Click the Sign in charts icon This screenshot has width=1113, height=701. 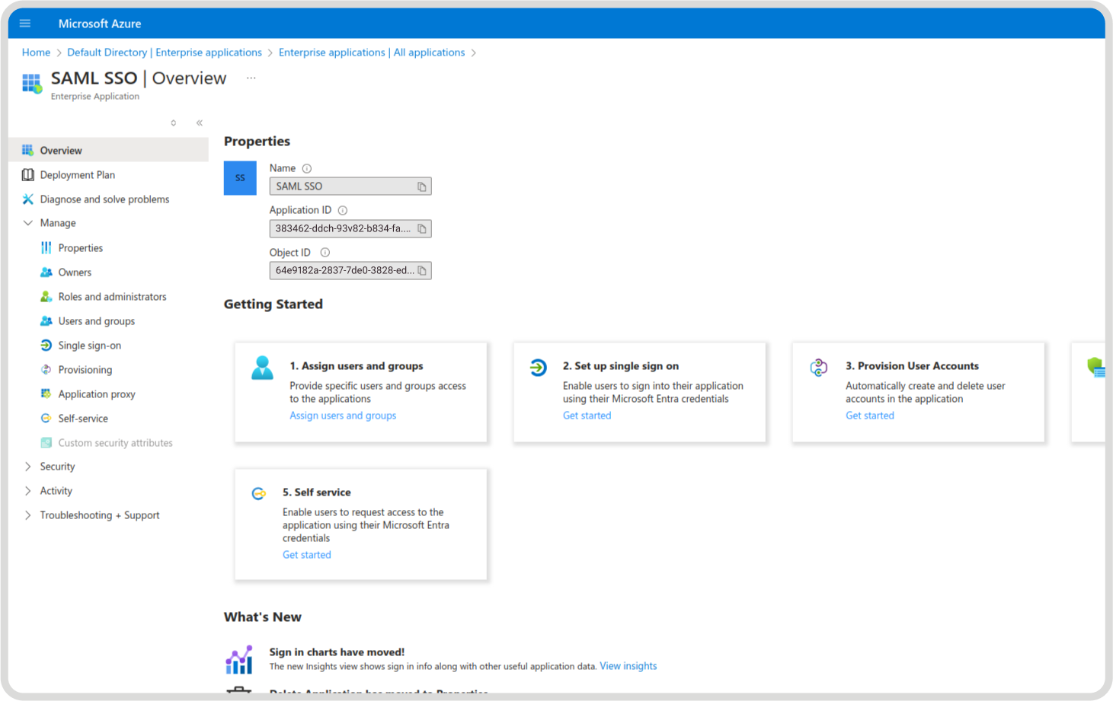click(239, 660)
